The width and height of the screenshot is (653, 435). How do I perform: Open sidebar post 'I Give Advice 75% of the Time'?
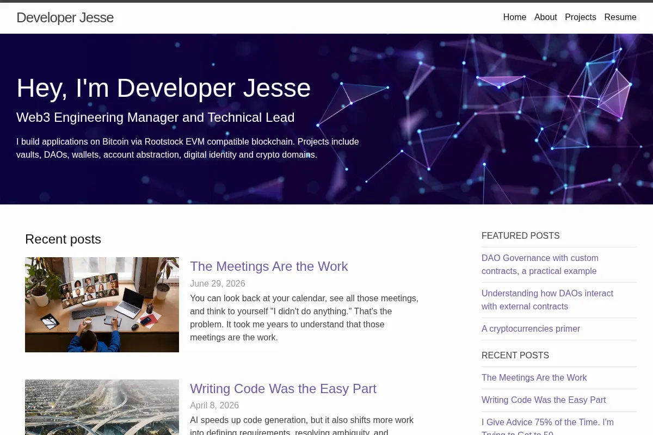point(547,427)
